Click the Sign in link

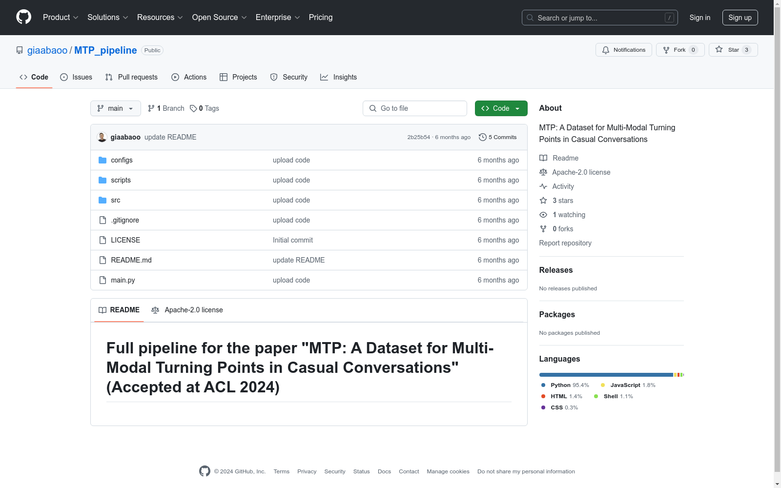[700, 18]
